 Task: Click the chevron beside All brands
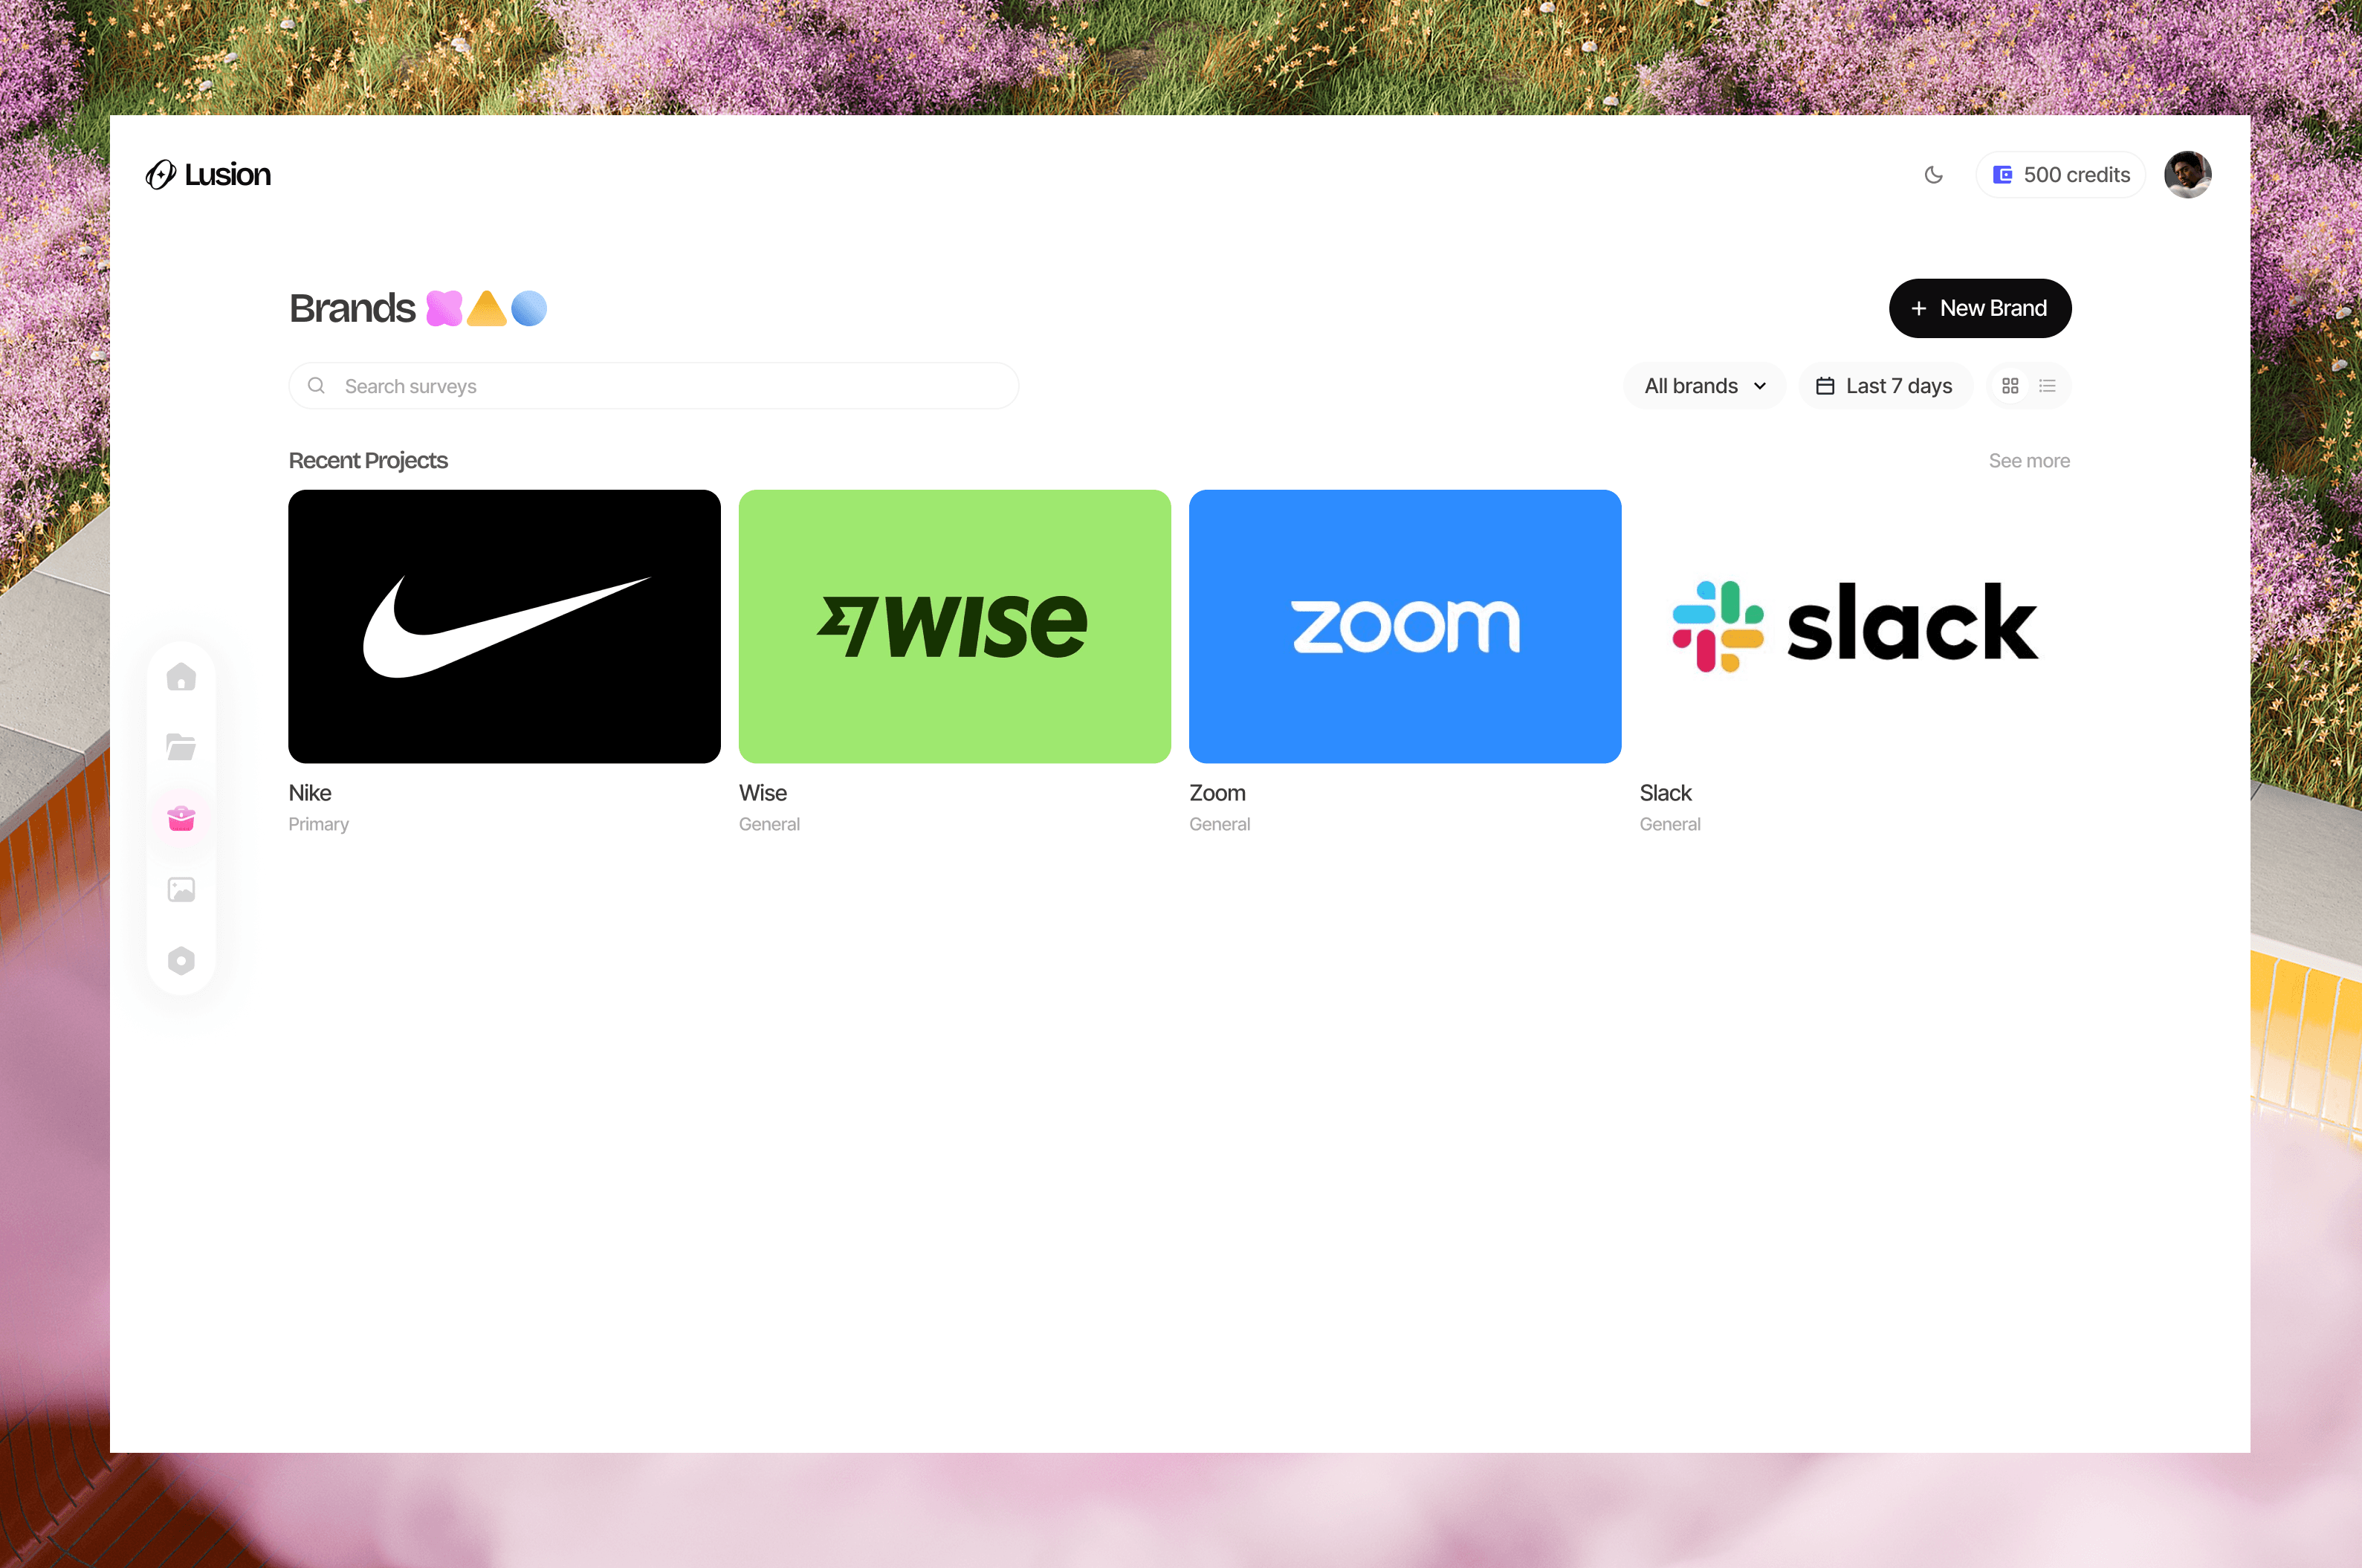click(1760, 386)
